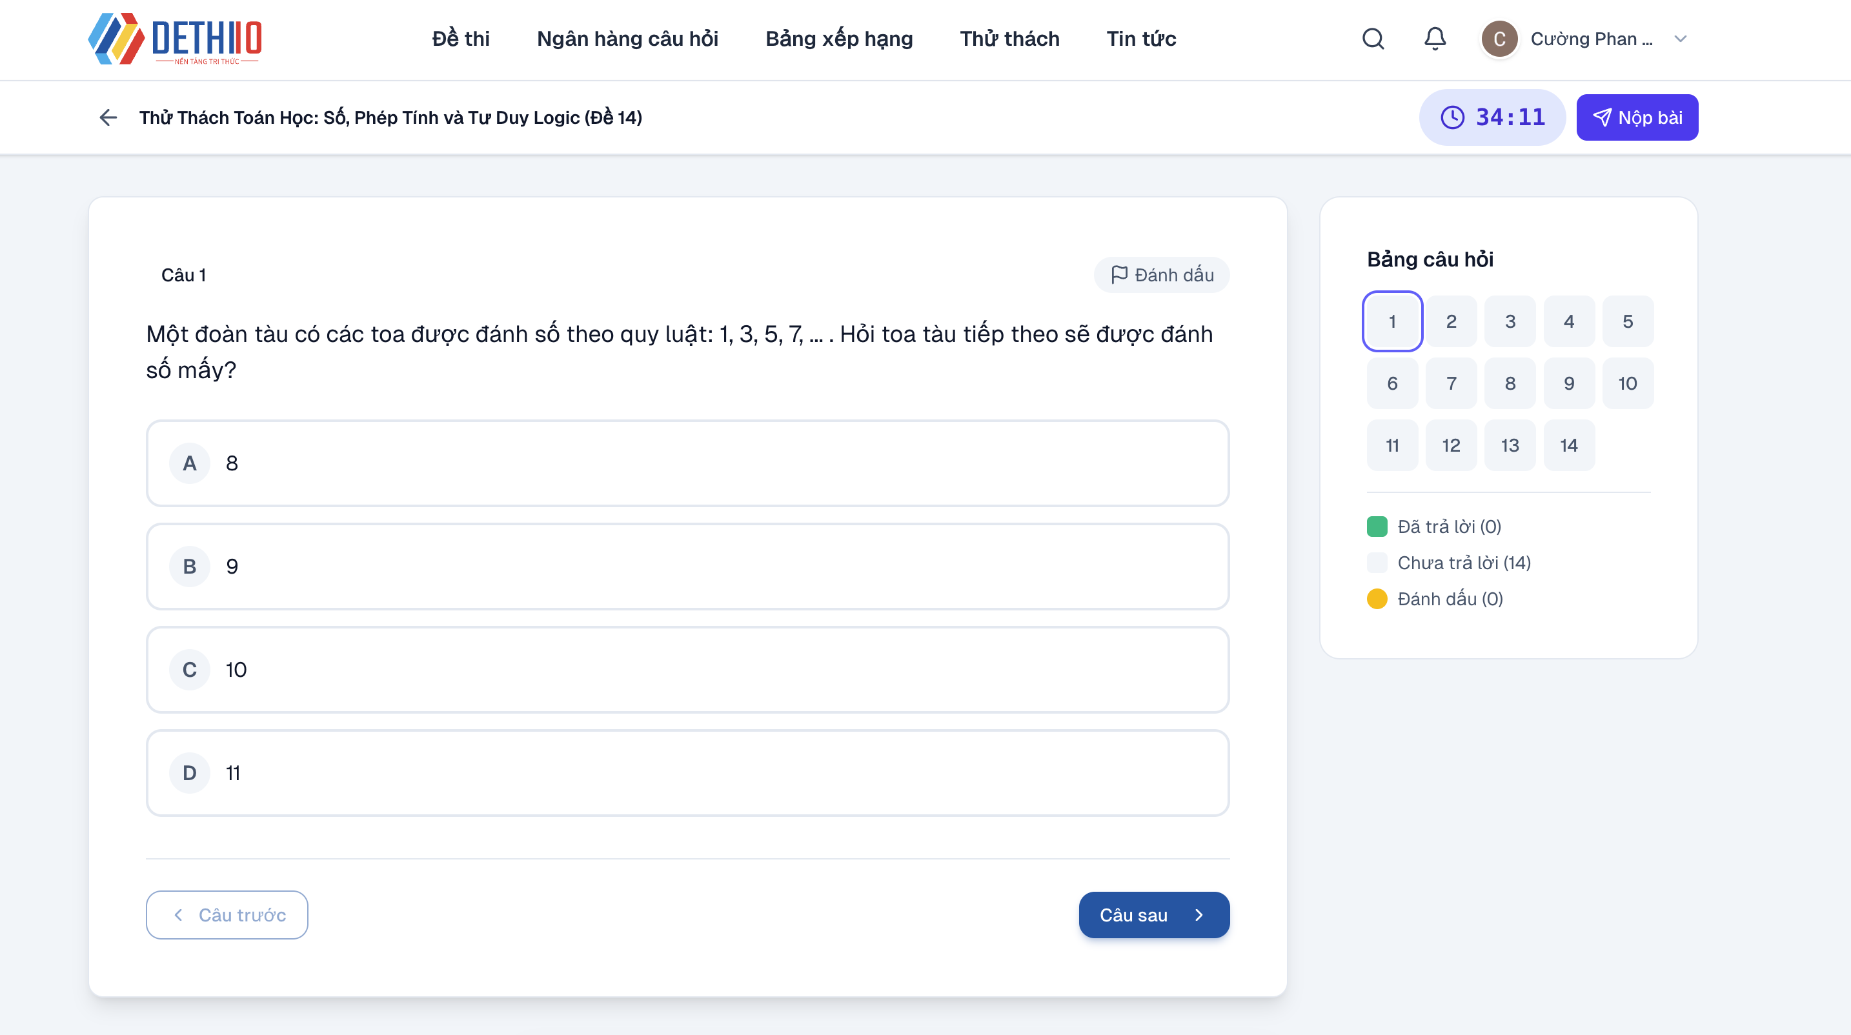Open notifications bell icon
Screen dimensions: 1851x1035
tap(1435, 39)
